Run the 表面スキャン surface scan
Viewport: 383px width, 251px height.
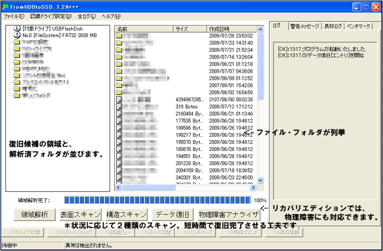[80, 215]
